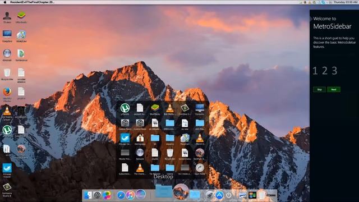This screenshot has height=202, width=359.
Task: Click the Thursday 03:00 AM clock
Action: click(346, 2)
